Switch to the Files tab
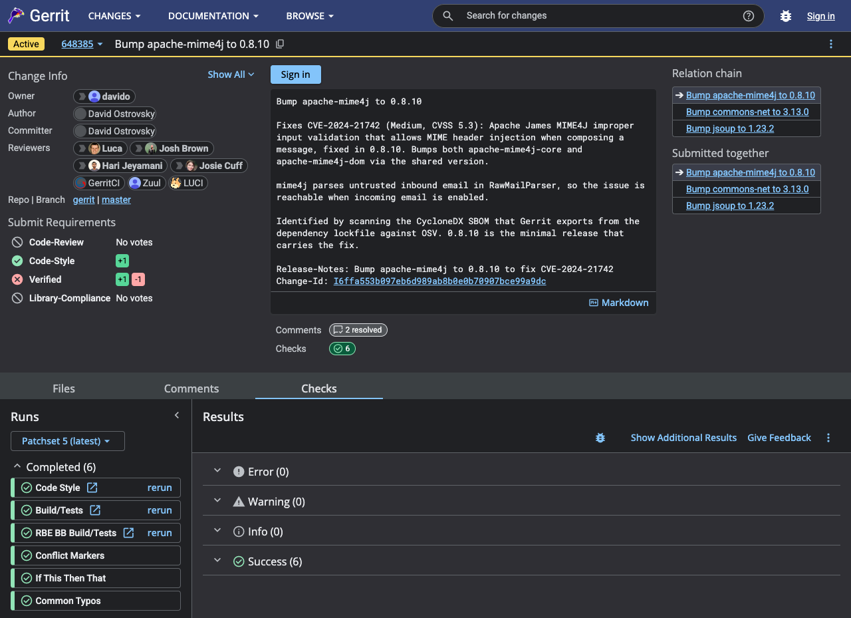 [64, 388]
